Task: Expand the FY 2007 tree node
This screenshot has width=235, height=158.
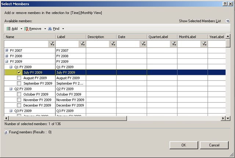Action: 7,50
